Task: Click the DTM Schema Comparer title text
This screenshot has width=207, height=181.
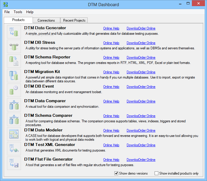Action: [x=48, y=115]
